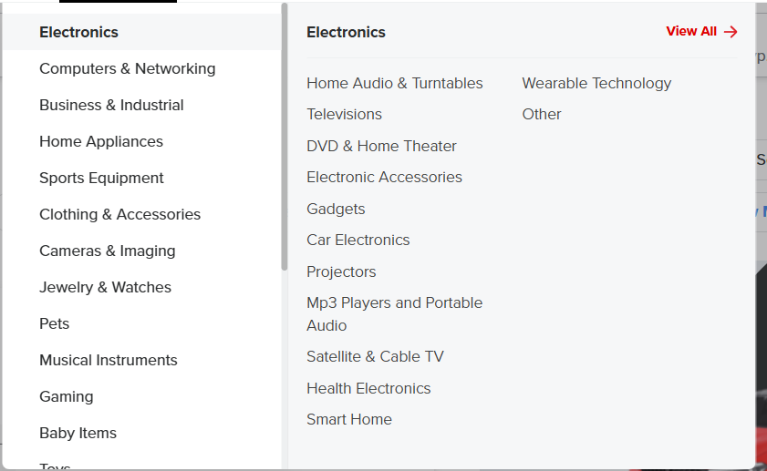Image resolution: width=767 pixels, height=471 pixels.
Task: Click the Pets category
Action: [x=54, y=323]
